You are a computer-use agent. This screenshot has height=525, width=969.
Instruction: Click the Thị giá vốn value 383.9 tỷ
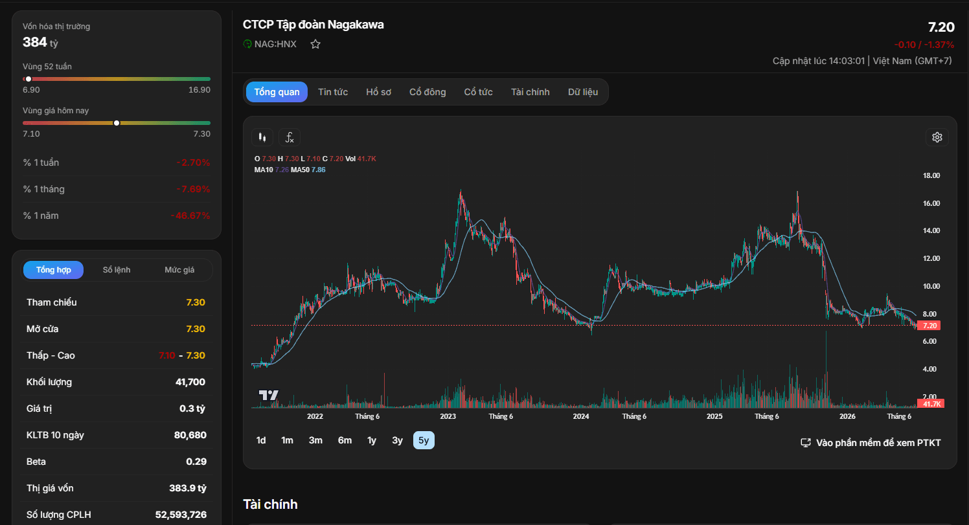click(187, 488)
